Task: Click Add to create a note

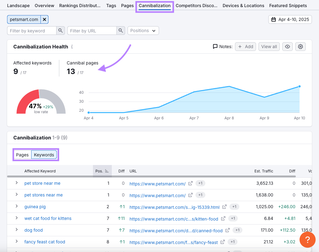Action: click(246, 47)
